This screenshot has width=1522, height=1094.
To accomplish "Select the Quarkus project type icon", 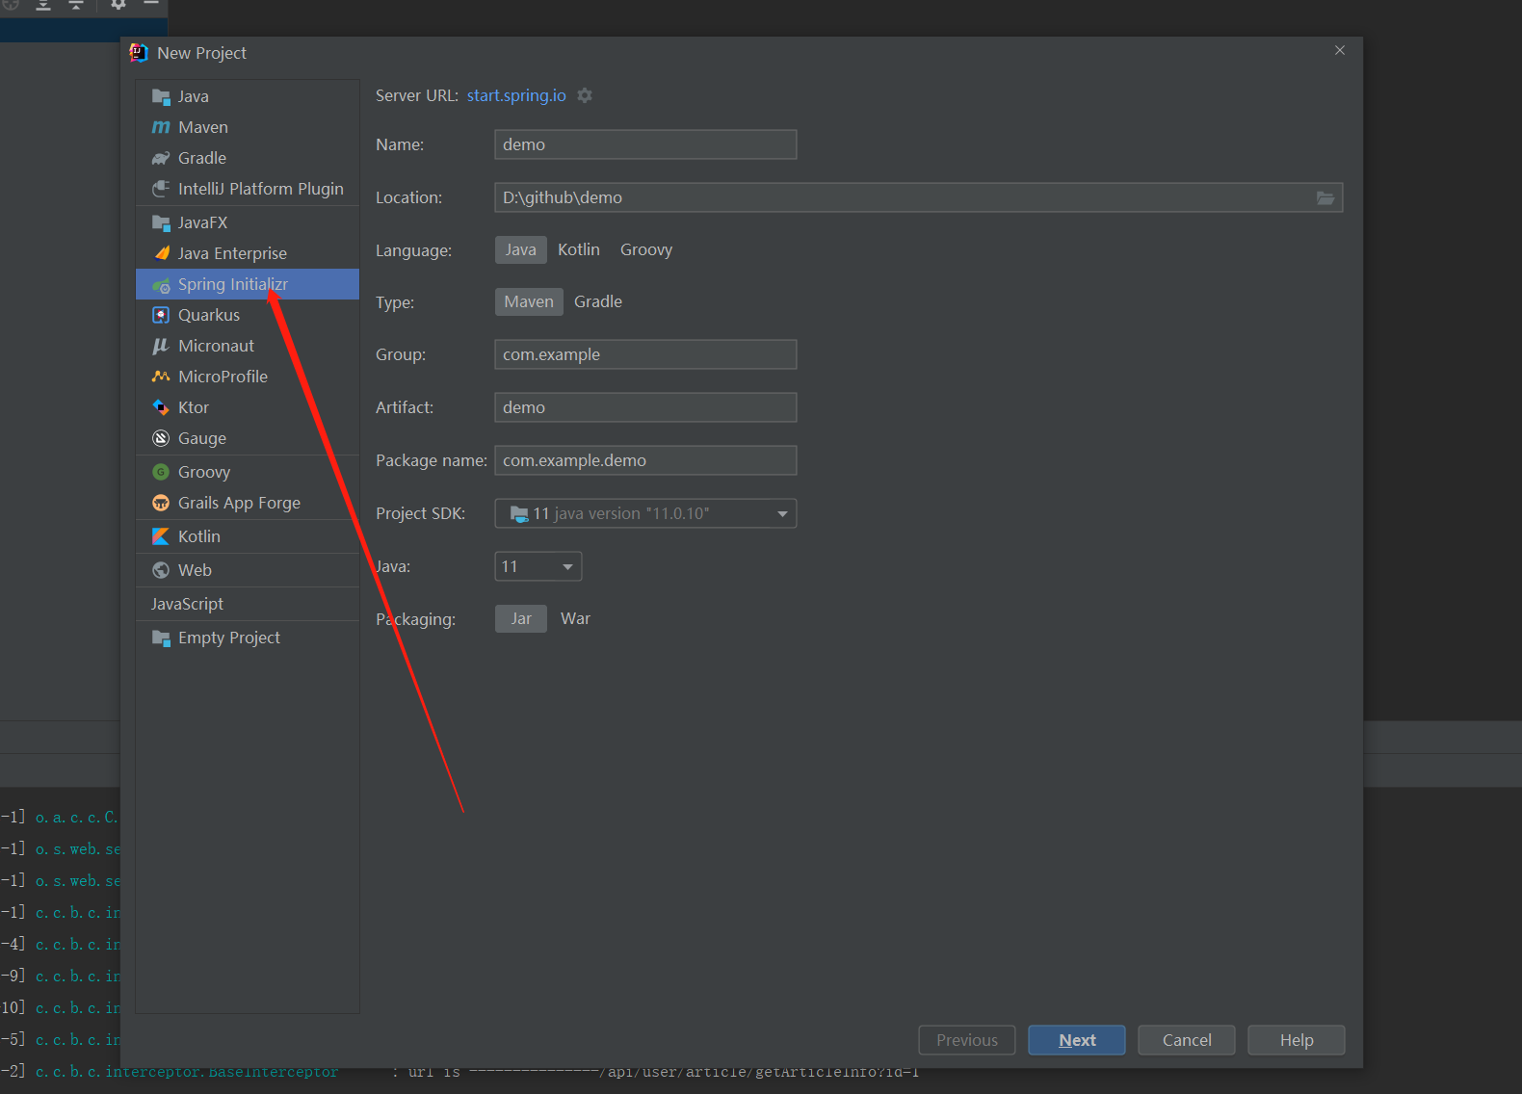I will coord(161,315).
